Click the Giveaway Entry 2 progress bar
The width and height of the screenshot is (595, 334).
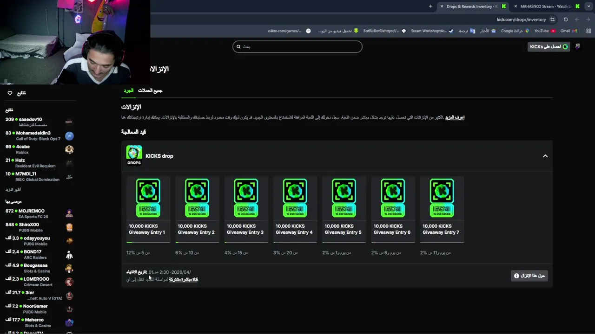(197, 242)
